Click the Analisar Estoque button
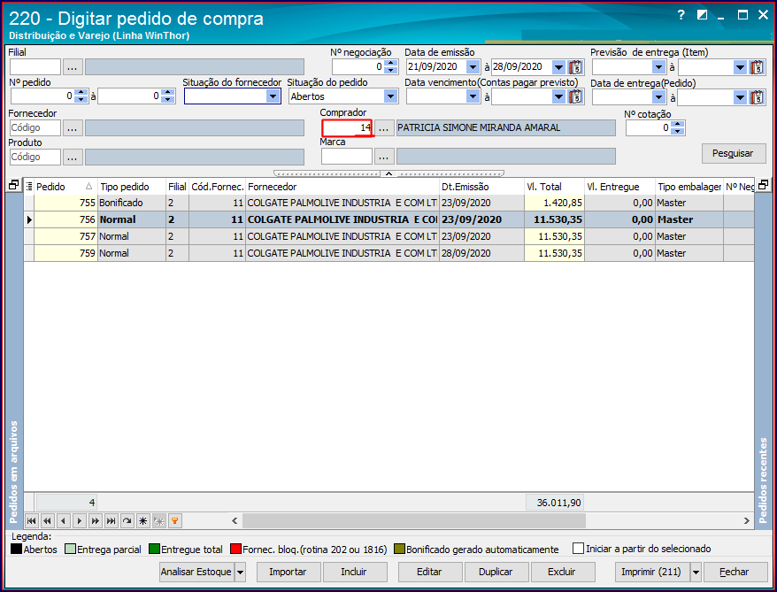The height and width of the screenshot is (592, 777). 196,573
